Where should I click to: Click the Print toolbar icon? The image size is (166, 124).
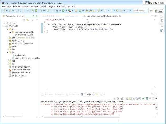23,11
